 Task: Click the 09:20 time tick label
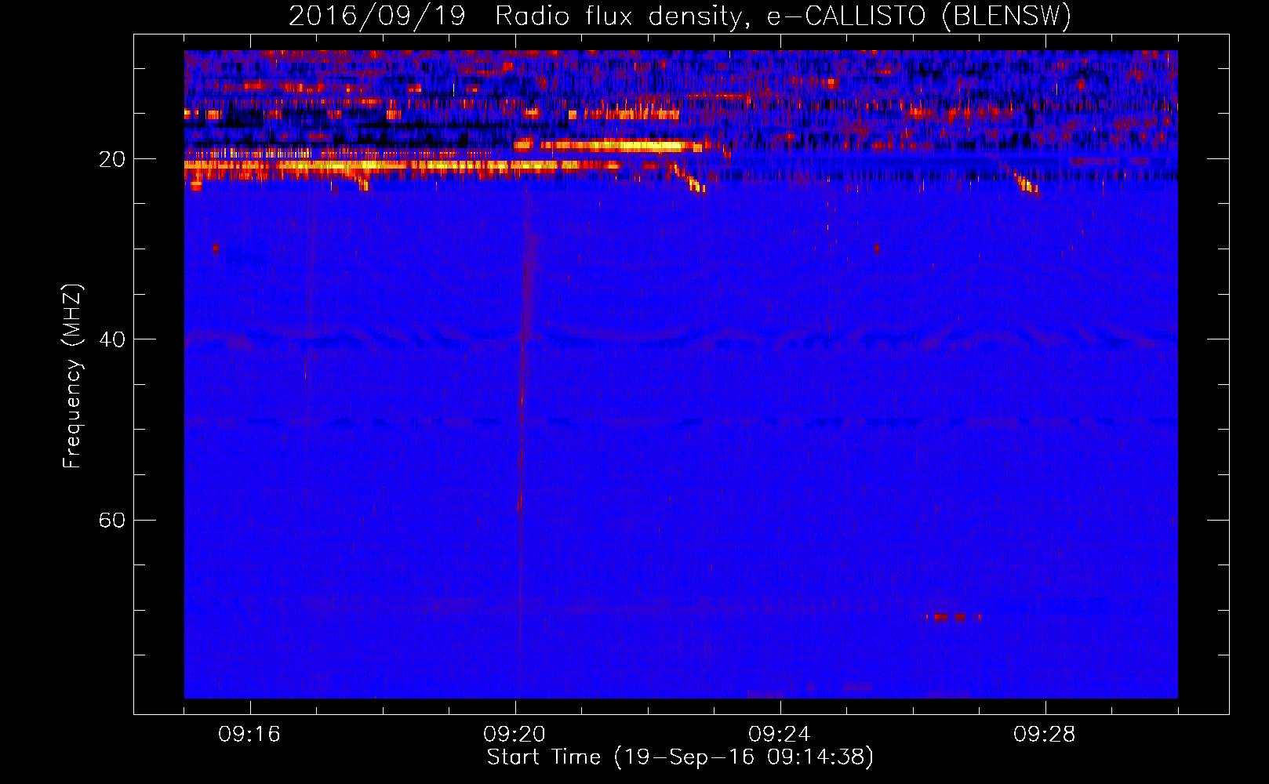click(x=515, y=735)
